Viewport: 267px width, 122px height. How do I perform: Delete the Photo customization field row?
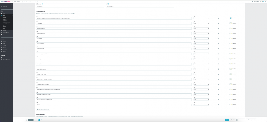tap(219, 105)
